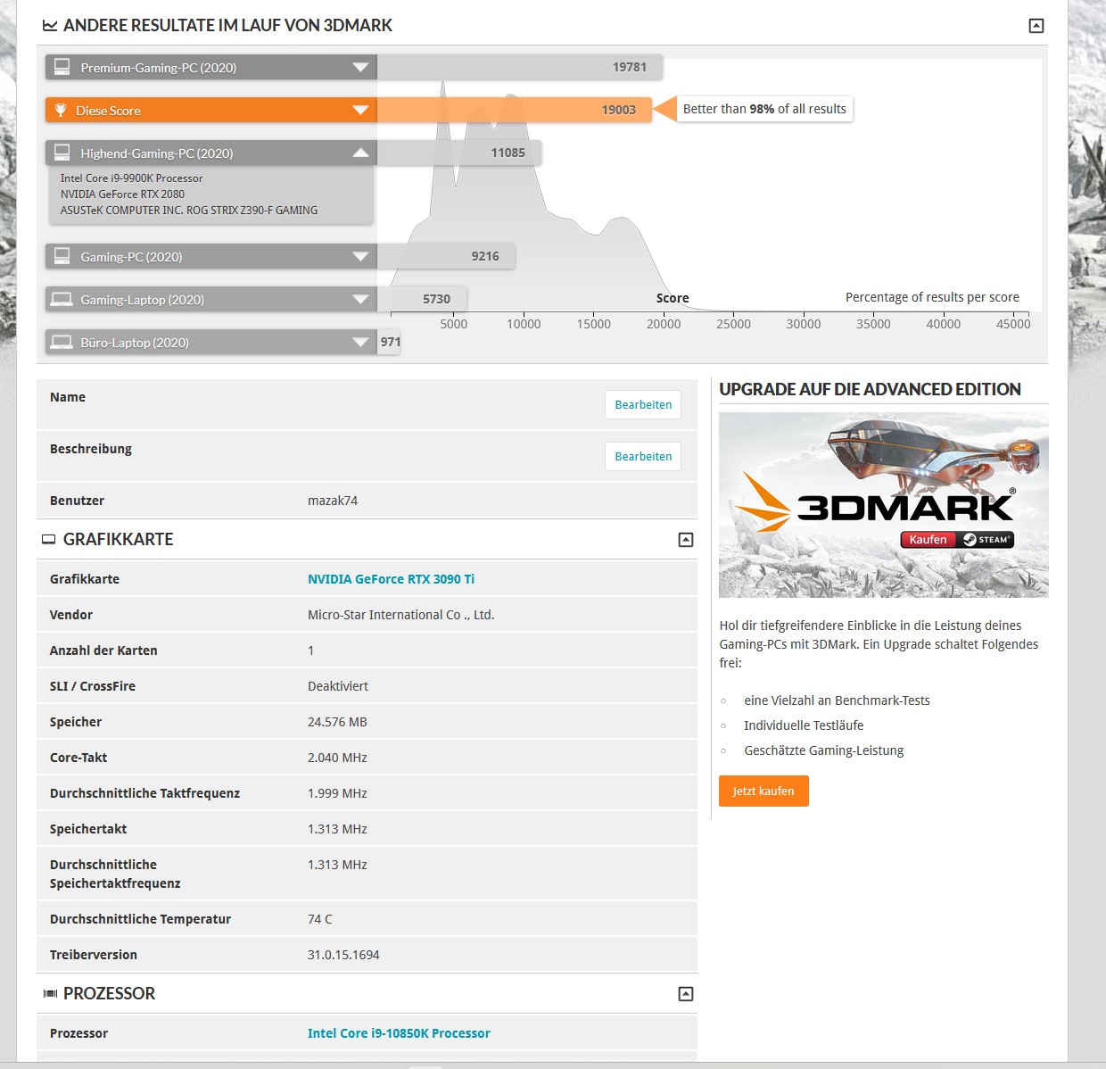Viewport: 1106px width, 1069px height.
Task: Click Bearbeiten button for Name
Action: pos(643,405)
